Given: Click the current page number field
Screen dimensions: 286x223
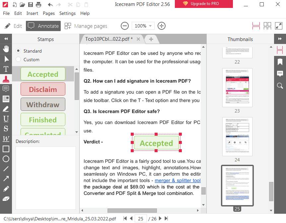Looking at the screenshot, I should point(141,219).
